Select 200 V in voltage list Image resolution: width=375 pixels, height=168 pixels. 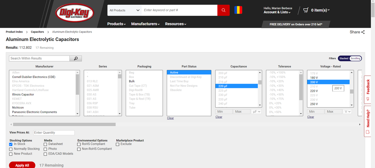328,82
